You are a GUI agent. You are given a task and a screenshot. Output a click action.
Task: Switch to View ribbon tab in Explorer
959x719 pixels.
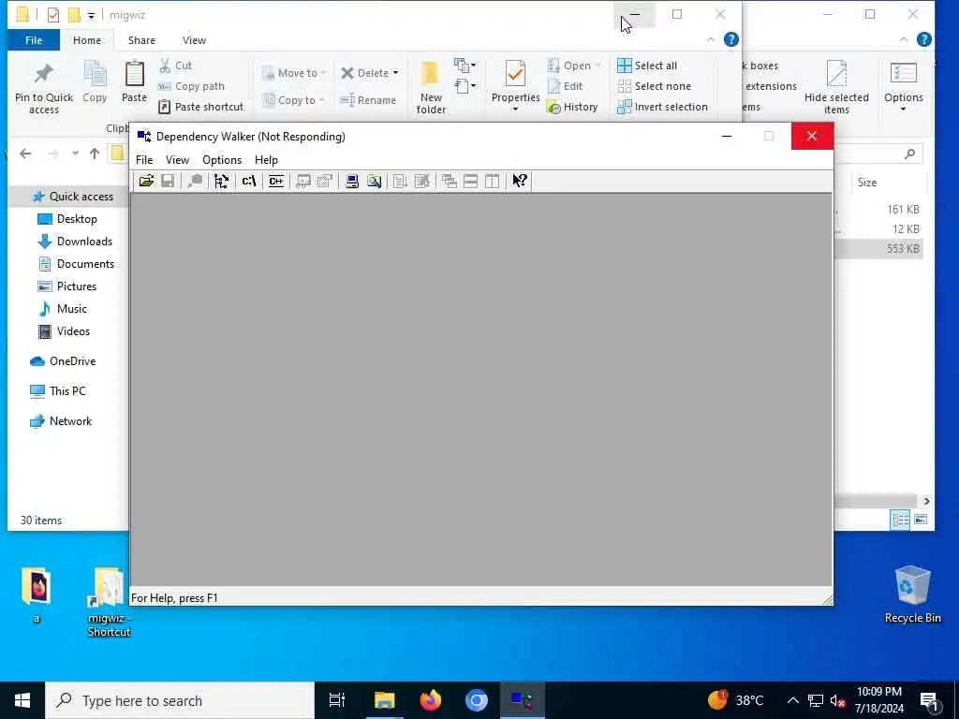tap(194, 40)
